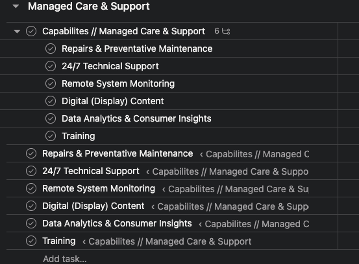
Task: Mark Capabilites // Managed Care & Support task complete
Action: click(x=31, y=31)
